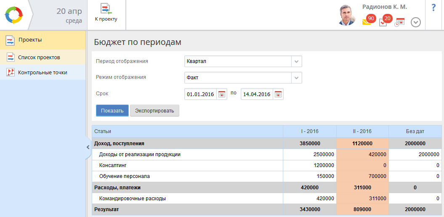
Task: Click the help question mark icon
Action: coord(433,8)
